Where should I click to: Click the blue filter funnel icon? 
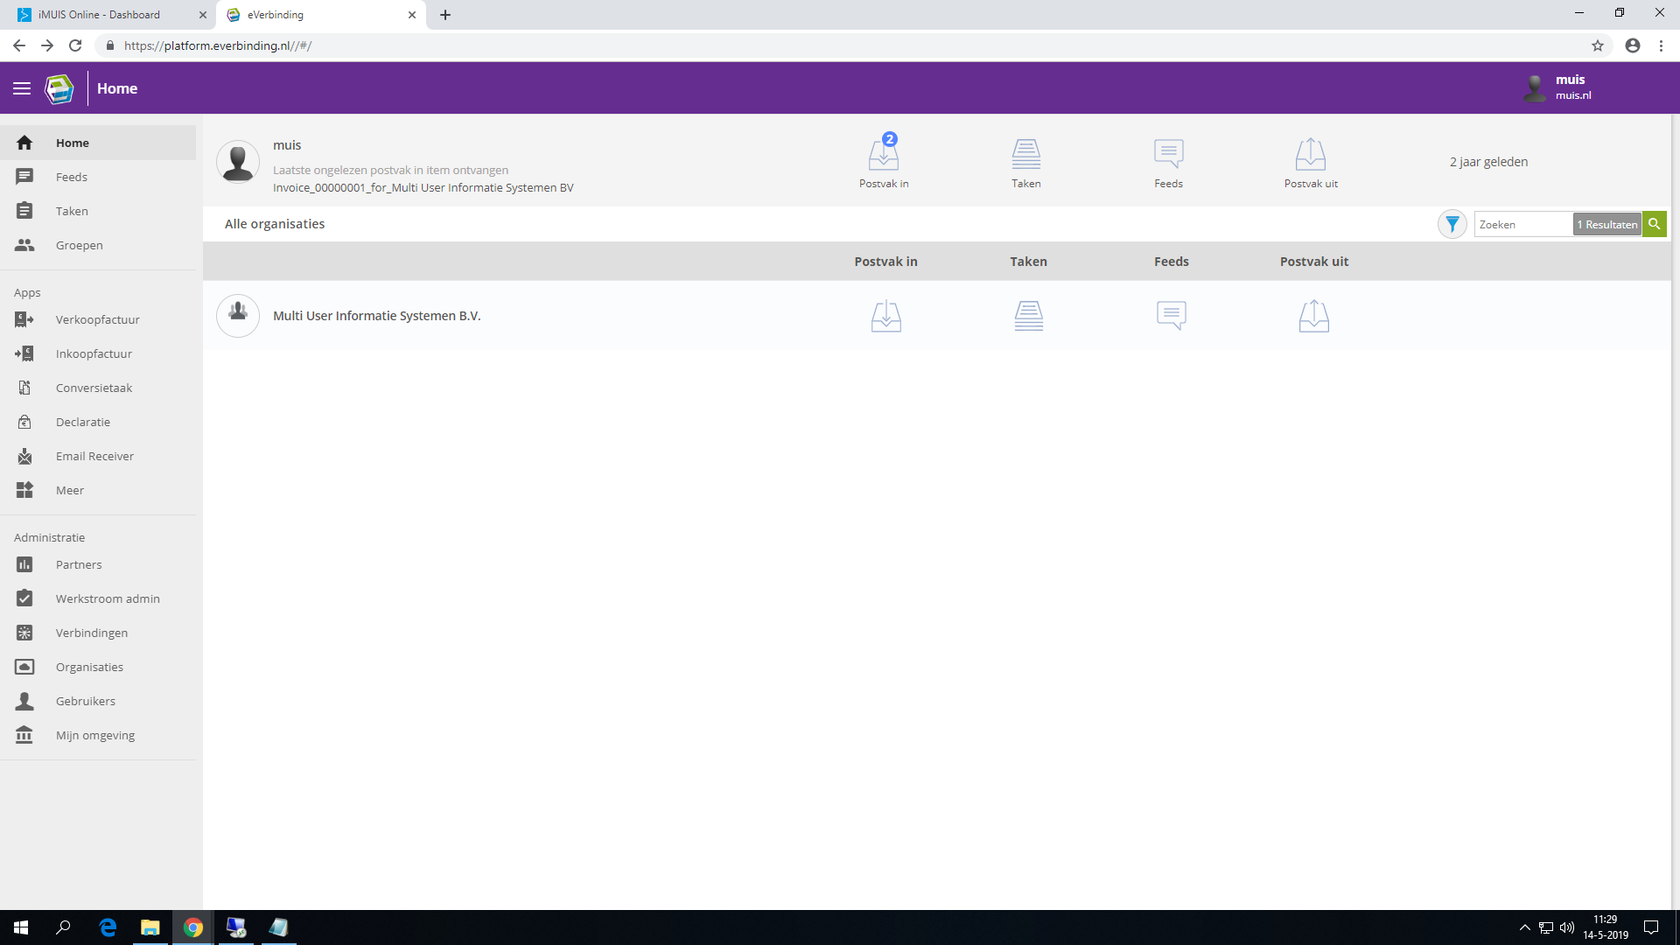point(1452,225)
